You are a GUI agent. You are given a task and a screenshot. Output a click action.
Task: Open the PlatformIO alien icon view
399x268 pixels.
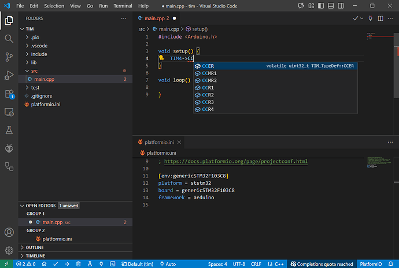(9, 148)
